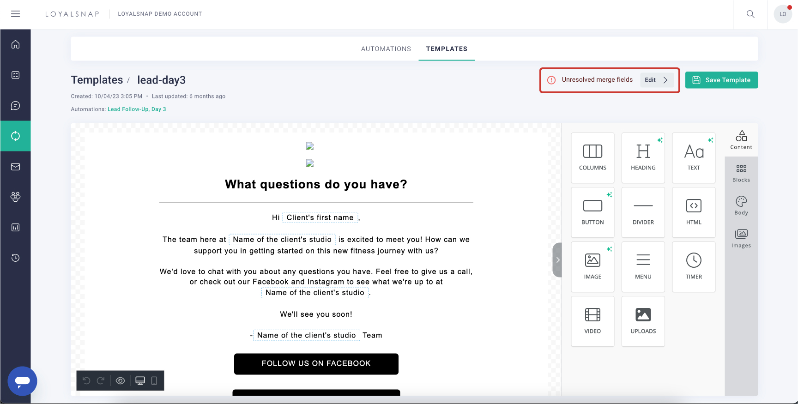Select the Heading content tool

tap(643, 158)
